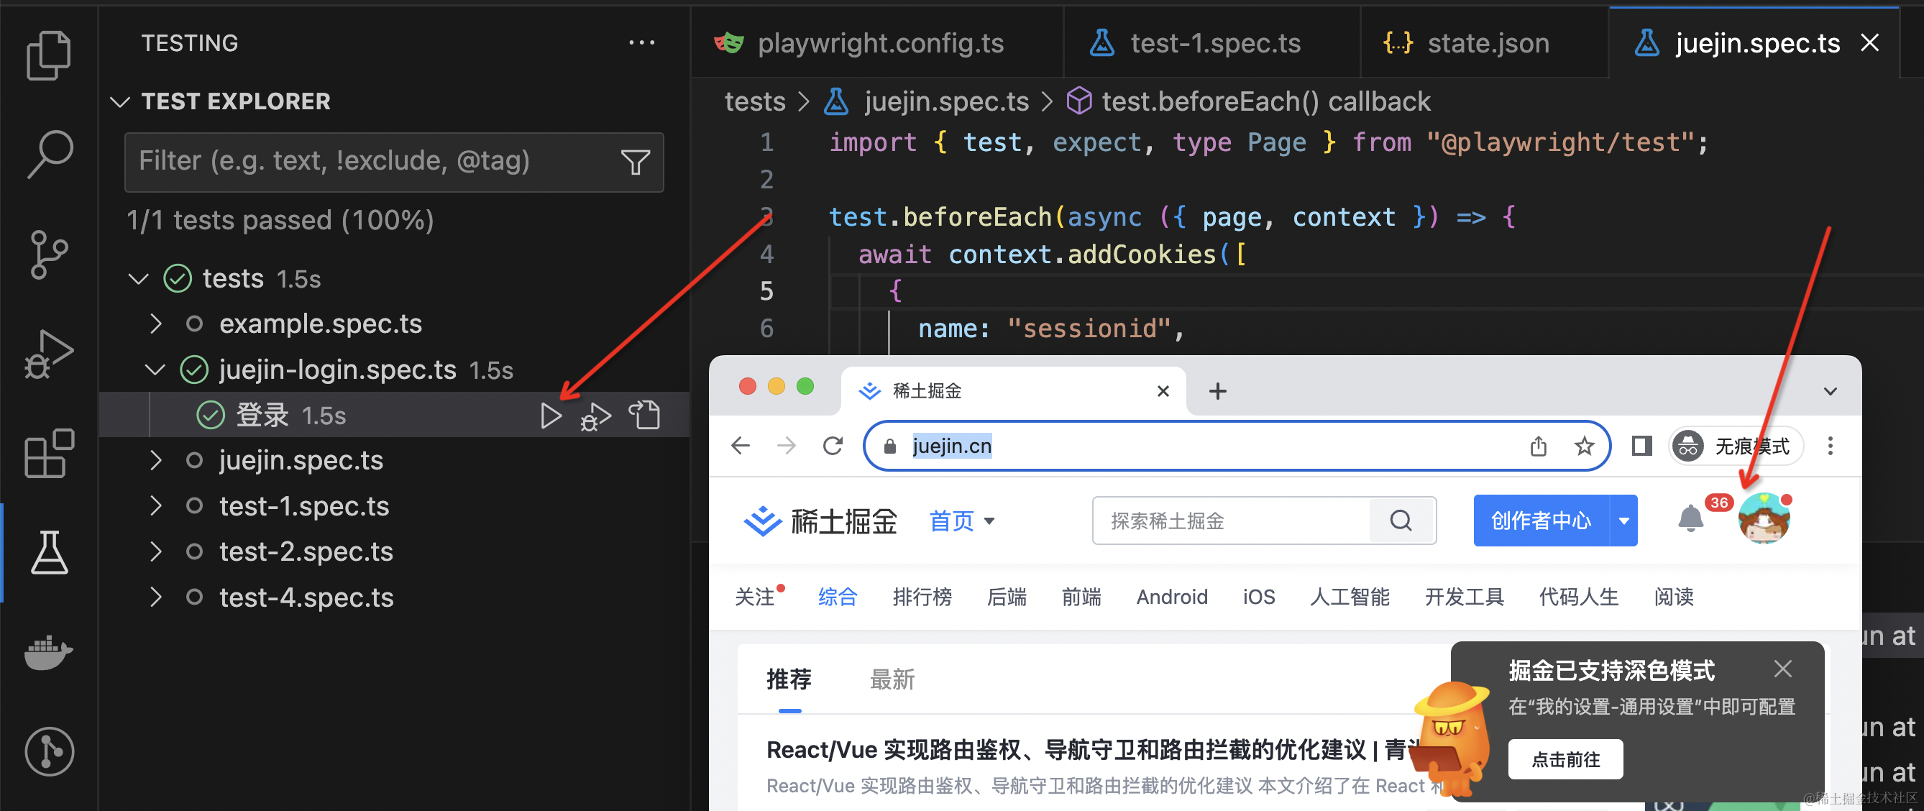Open the 关注 category on juejin

[756, 597]
